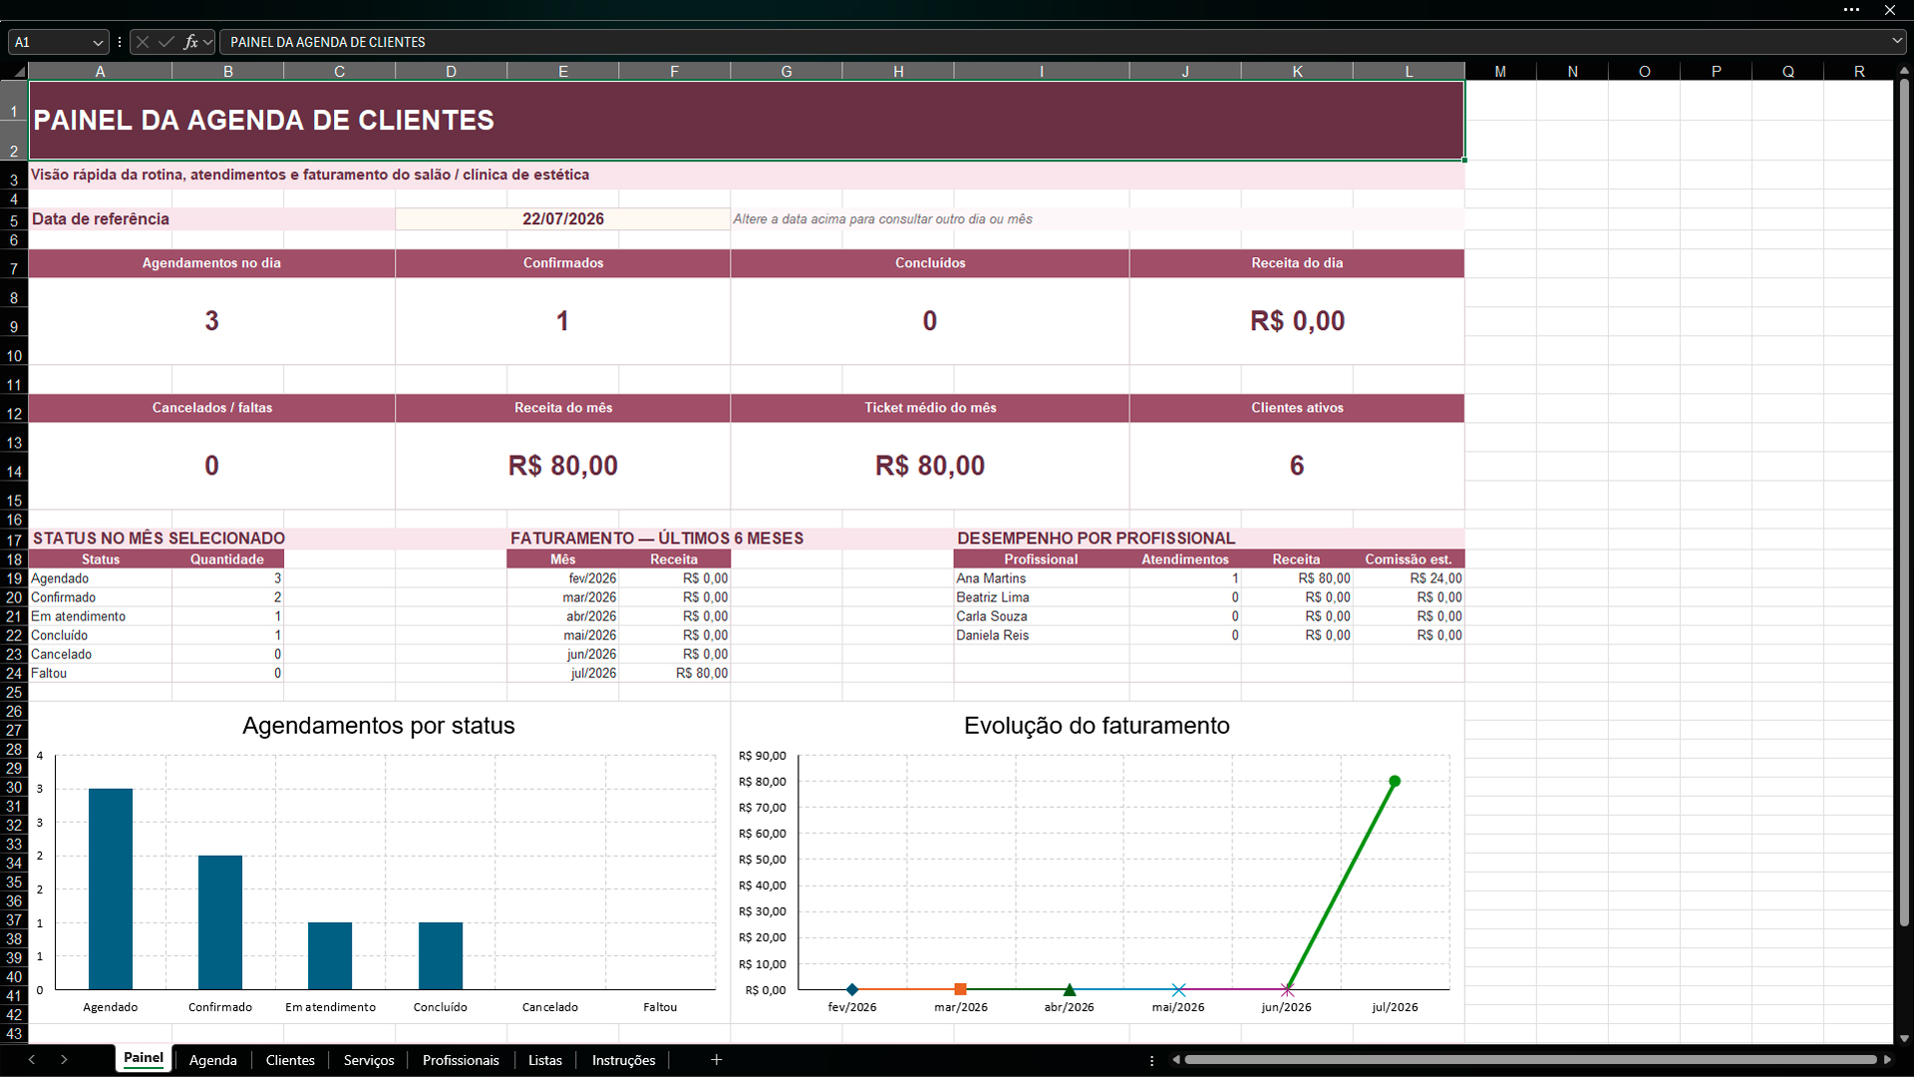
Task: Click the fev/2026 diamond marker on chart
Action: click(x=852, y=989)
